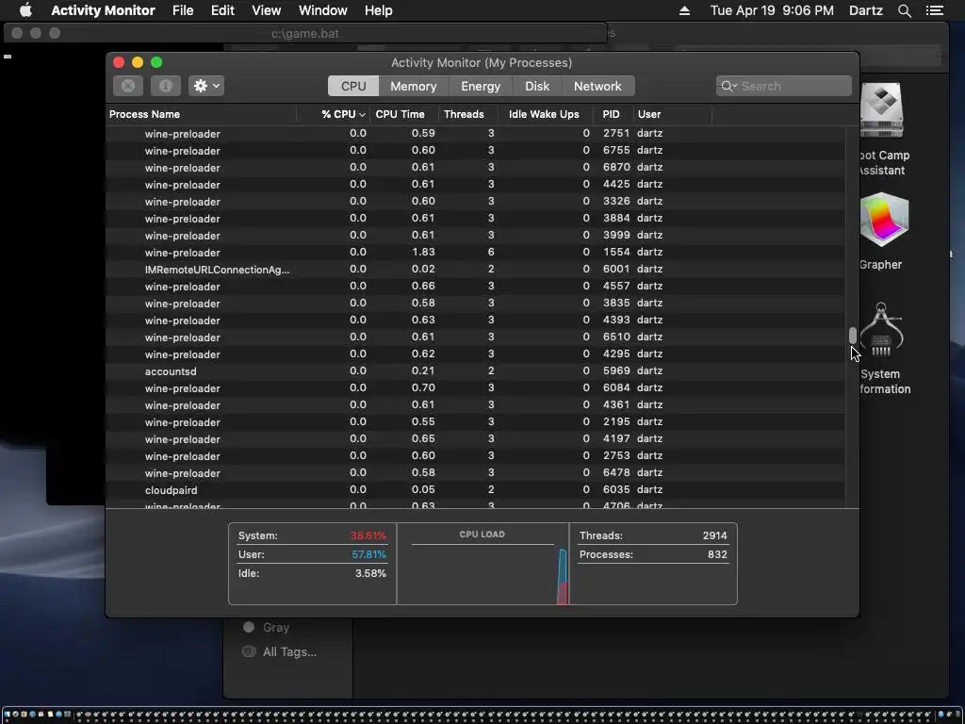965x724 pixels.
Task: Click the c:\game.bat window title bar
Action: point(305,33)
